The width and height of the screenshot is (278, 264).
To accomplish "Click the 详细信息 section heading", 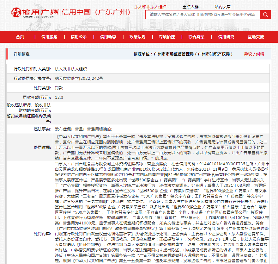I will point(21,54).
